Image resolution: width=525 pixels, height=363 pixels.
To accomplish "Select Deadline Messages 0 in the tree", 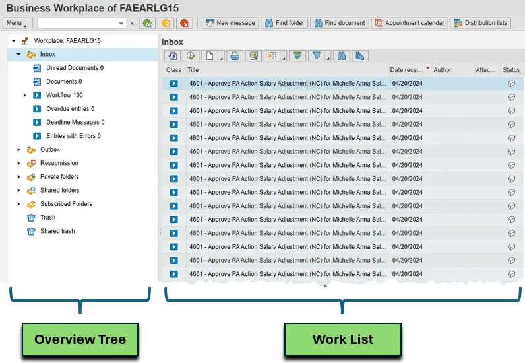I will (x=75, y=122).
